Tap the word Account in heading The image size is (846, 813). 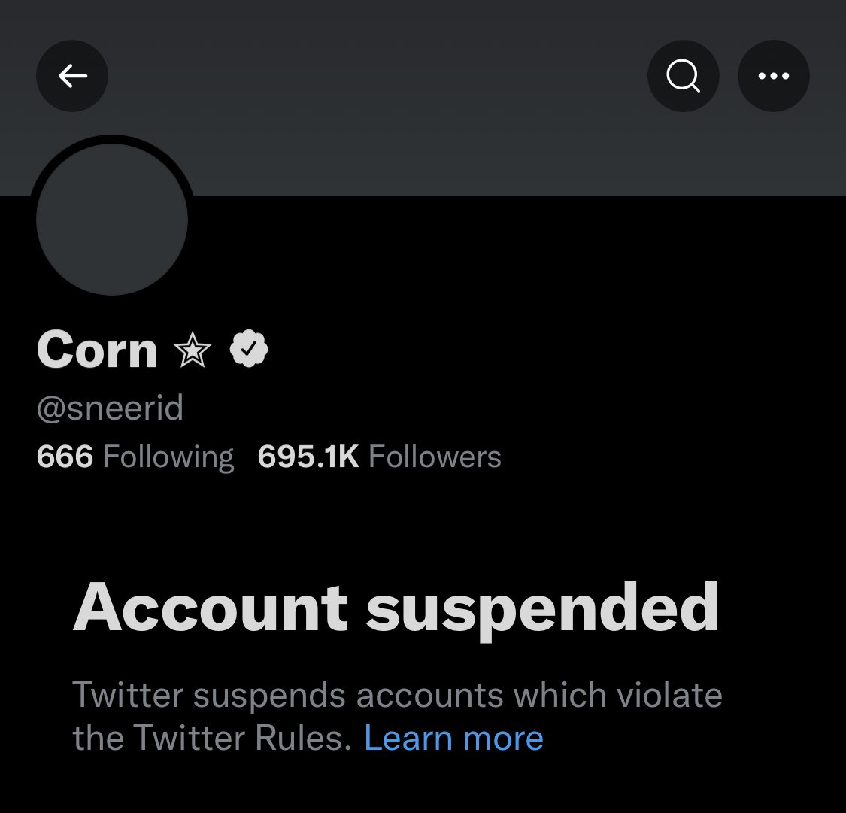coord(211,608)
